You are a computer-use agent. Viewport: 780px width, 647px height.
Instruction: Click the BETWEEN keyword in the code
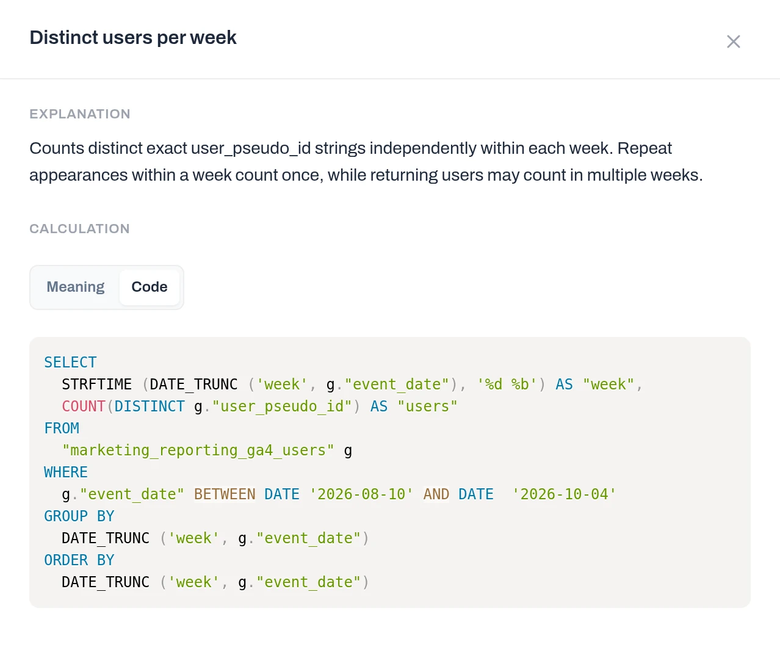(x=225, y=494)
